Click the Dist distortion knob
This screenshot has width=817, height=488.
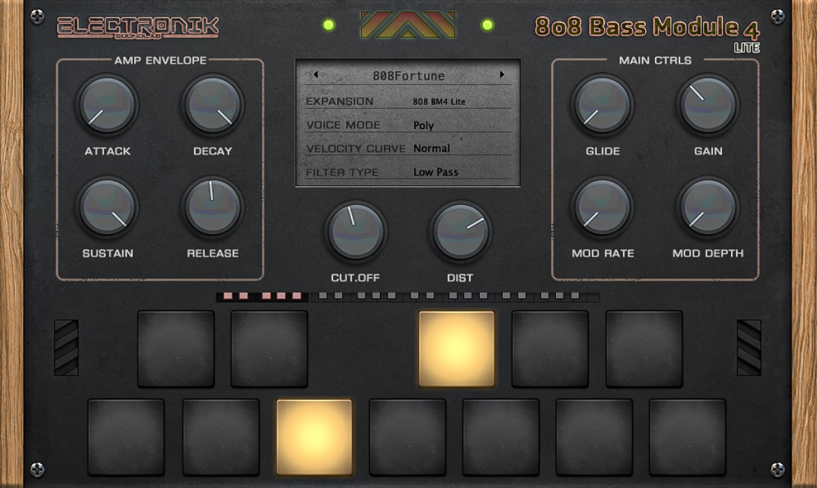coord(461,230)
